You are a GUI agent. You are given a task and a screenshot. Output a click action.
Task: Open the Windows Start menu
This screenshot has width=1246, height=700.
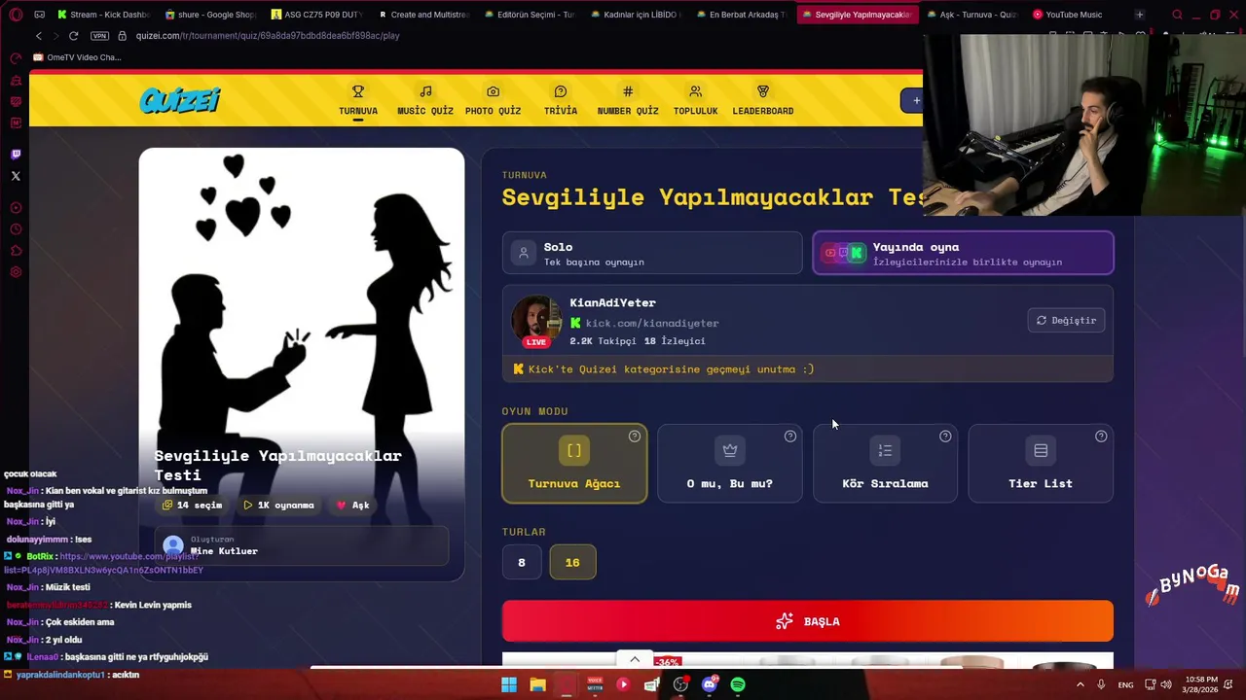coord(509,684)
